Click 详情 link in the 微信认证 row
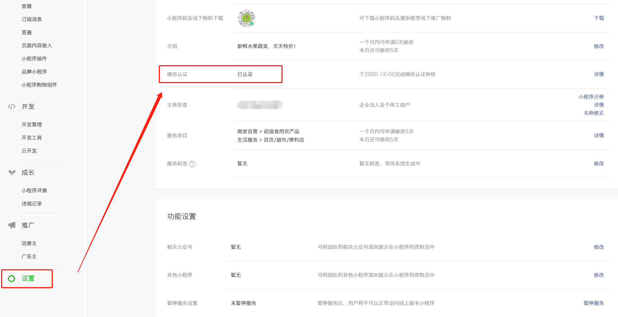Viewport: 618px width, 317px height. [599, 74]
